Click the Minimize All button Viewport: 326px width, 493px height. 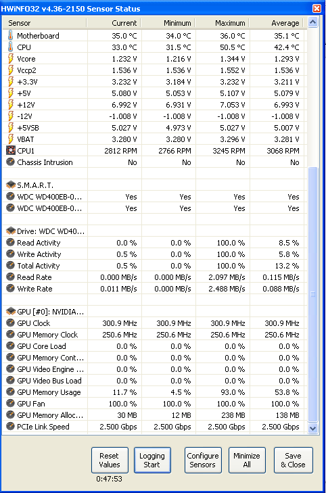247,460
